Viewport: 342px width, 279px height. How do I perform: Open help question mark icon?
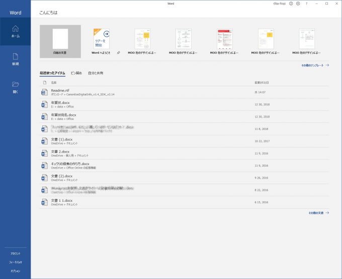[306, 4]
